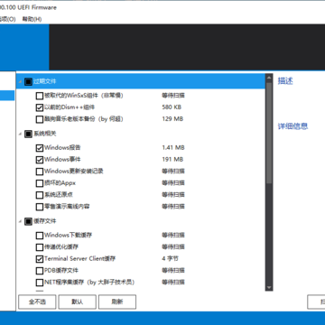Click 等待扫描 status in 系统还原点 row

173,195
